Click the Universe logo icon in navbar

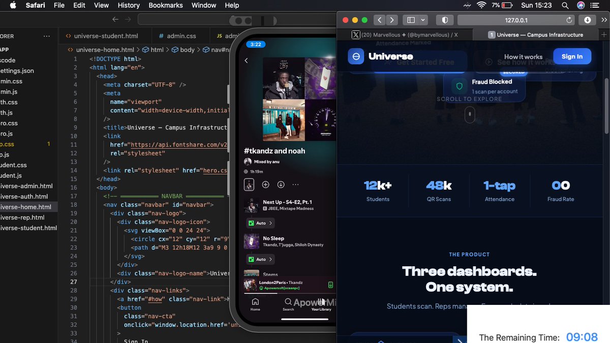pyautogui.click(x=356, y=56)
